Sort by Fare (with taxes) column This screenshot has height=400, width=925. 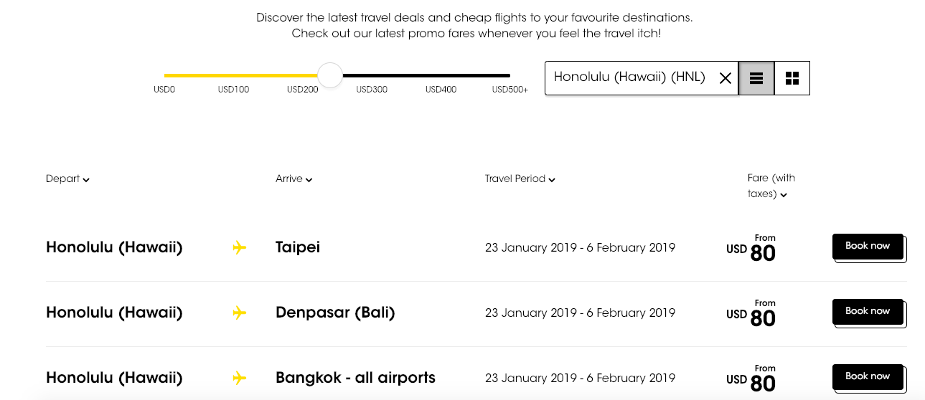pyautogui.click(x=771, y=186)
